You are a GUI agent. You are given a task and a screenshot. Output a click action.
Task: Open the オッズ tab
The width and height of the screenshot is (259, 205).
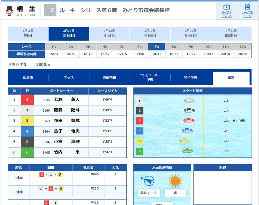click(69, 77)
